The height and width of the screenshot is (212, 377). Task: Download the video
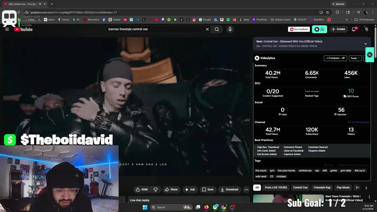pyautogui.click(x=229, y=189)
